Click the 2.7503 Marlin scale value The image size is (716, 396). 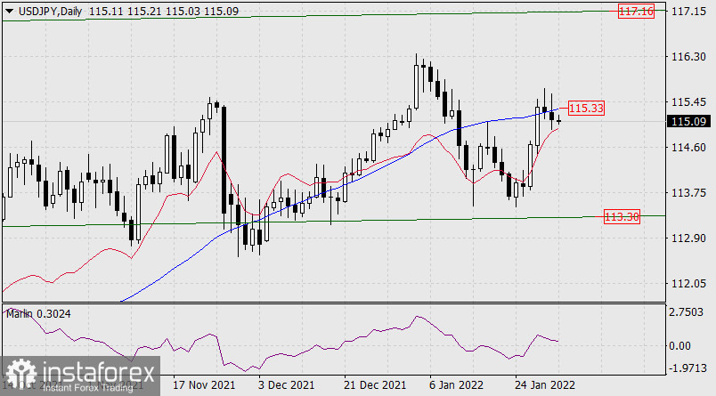point(689,312)
